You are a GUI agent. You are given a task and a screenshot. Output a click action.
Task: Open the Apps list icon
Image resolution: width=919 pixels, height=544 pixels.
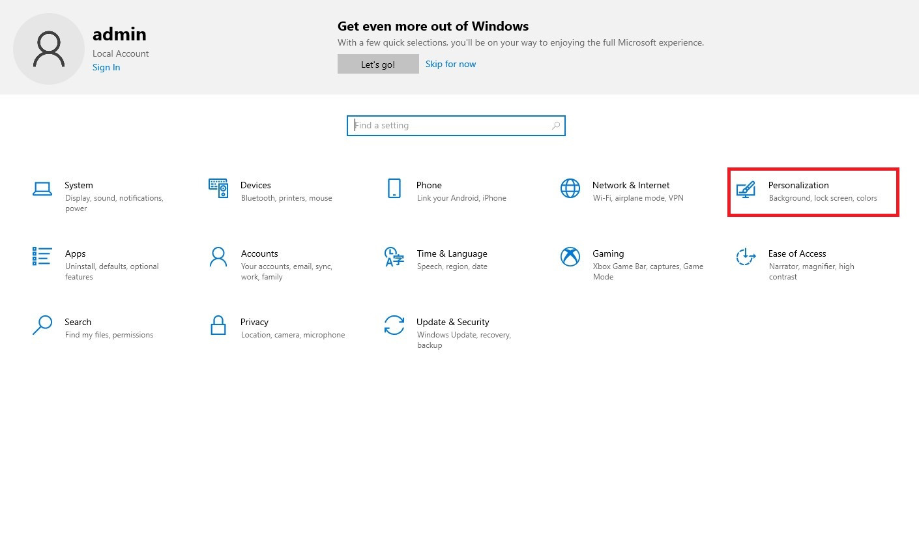click(x=42, y=256)
